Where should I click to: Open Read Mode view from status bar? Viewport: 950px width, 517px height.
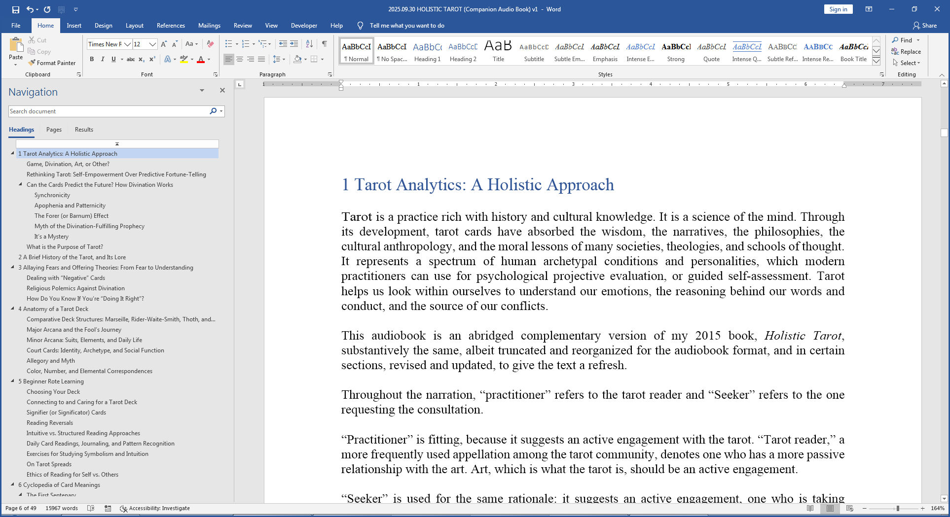coord(810,508)
